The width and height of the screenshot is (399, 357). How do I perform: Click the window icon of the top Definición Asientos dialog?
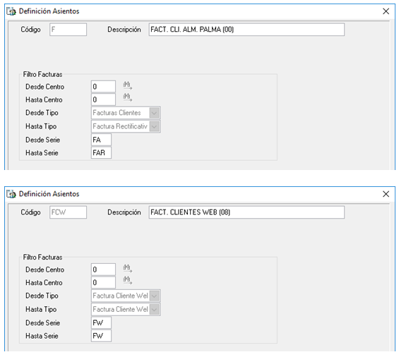pyautogui.click(x=11, y=11)
